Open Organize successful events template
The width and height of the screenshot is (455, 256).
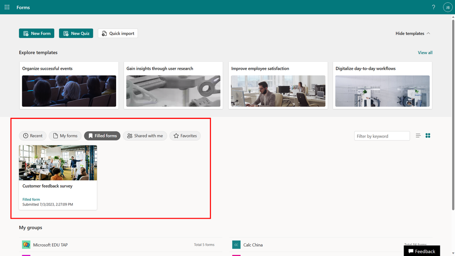point(69,85)
